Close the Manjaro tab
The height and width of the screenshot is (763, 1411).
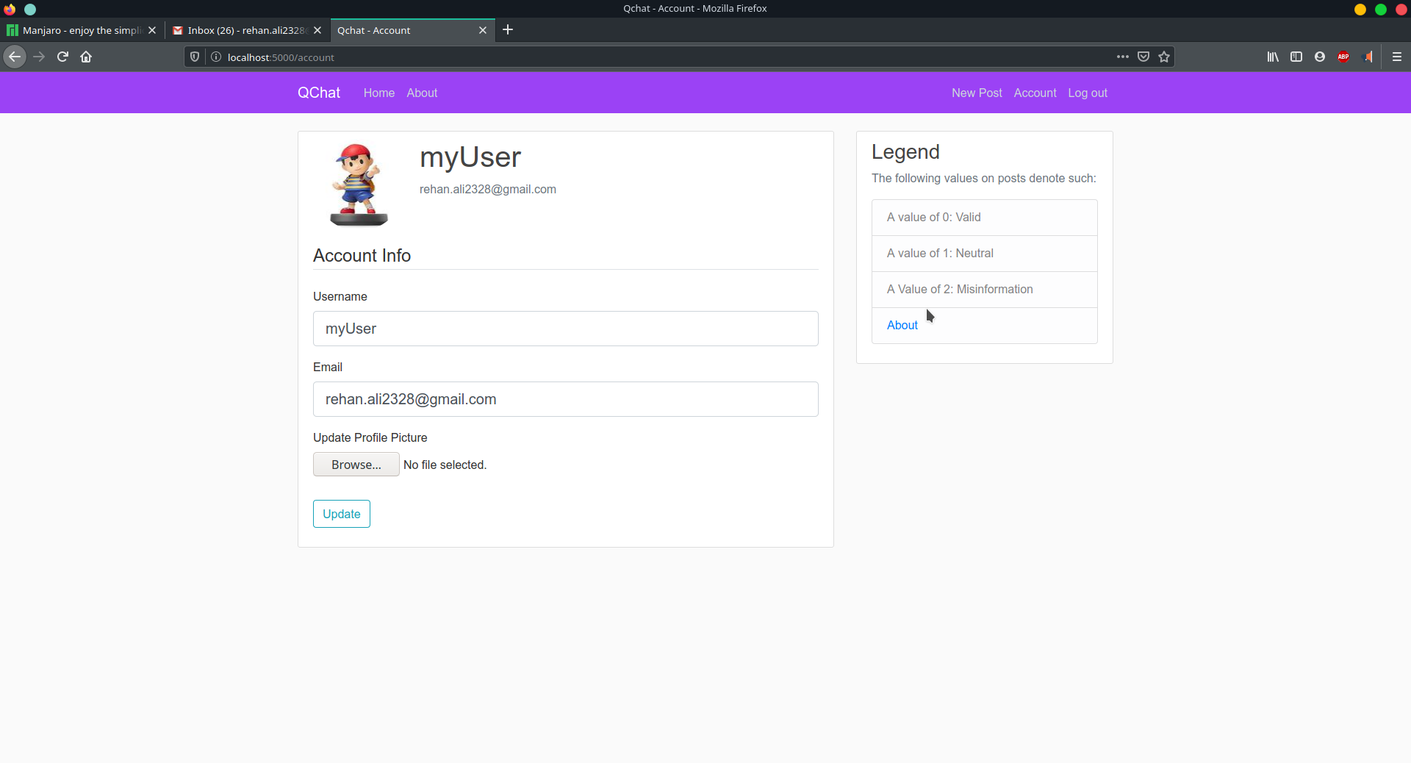click(x=152, y=30)
